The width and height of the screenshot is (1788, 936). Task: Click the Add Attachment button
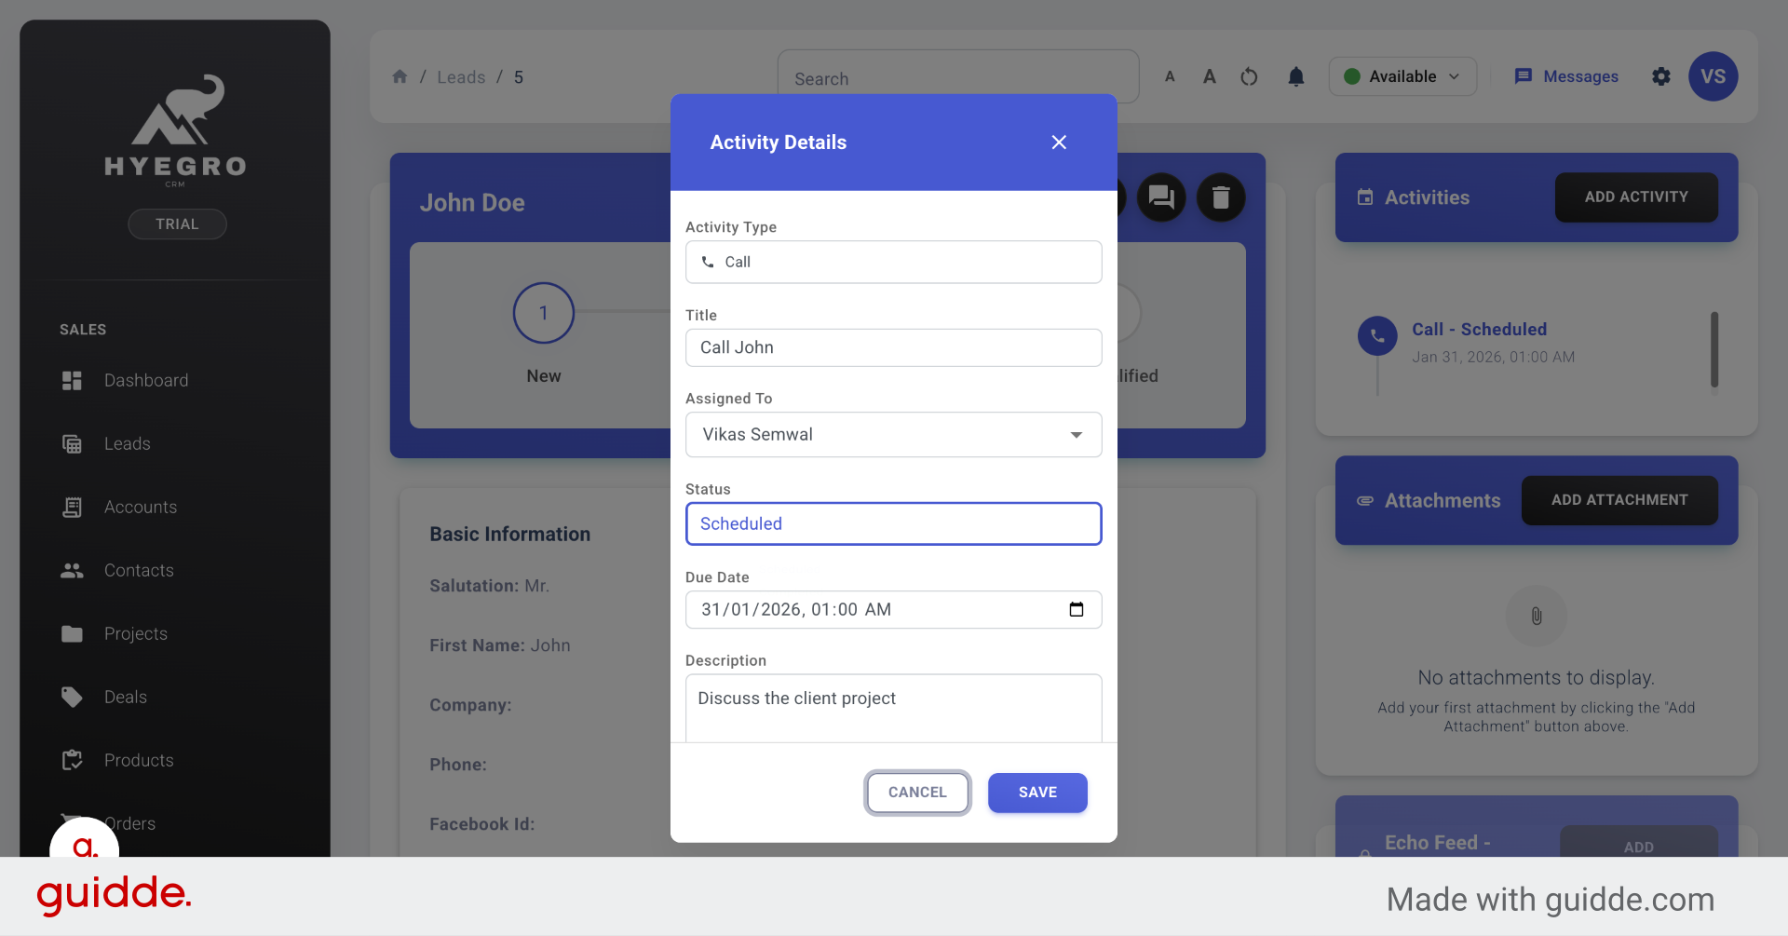[1619, 500]
